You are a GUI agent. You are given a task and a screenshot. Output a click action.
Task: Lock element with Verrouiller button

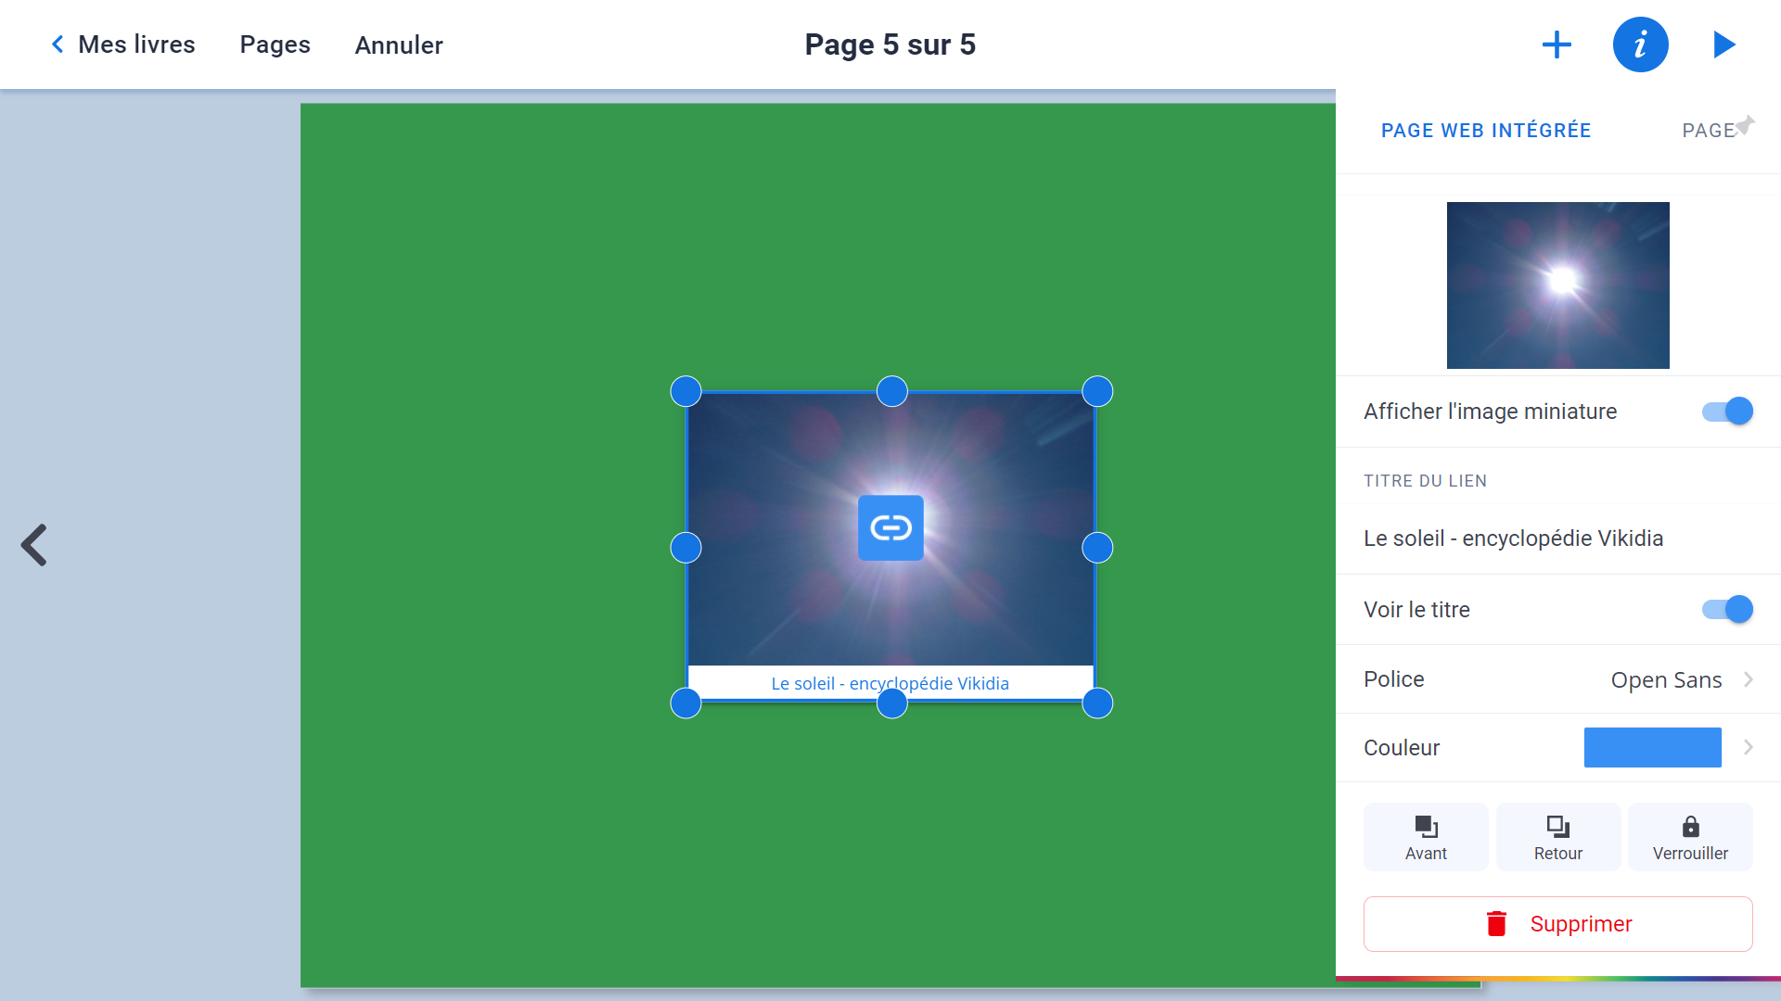click(1690, 837)
